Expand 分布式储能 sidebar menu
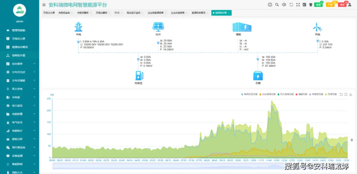357x174 pixels. pyautogui.click(x=20, y=81)
